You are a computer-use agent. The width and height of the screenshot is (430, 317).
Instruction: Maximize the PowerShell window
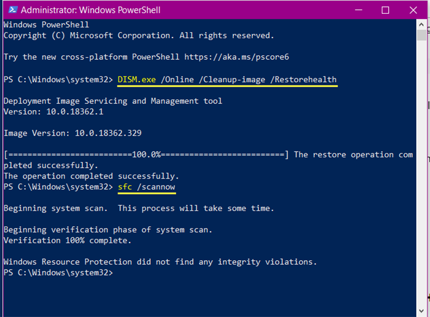[x=385, y=10]
